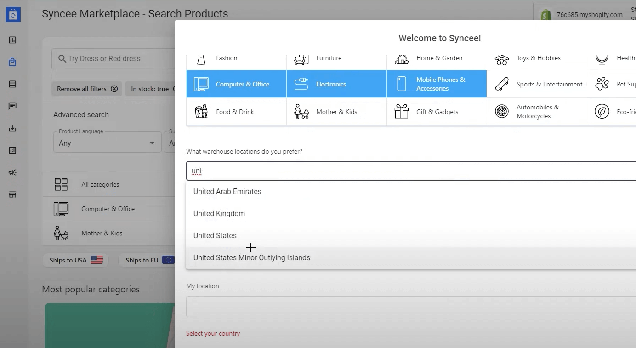
Task: Click the X icon on Remove all filters
Action: [x=114, y=89]
